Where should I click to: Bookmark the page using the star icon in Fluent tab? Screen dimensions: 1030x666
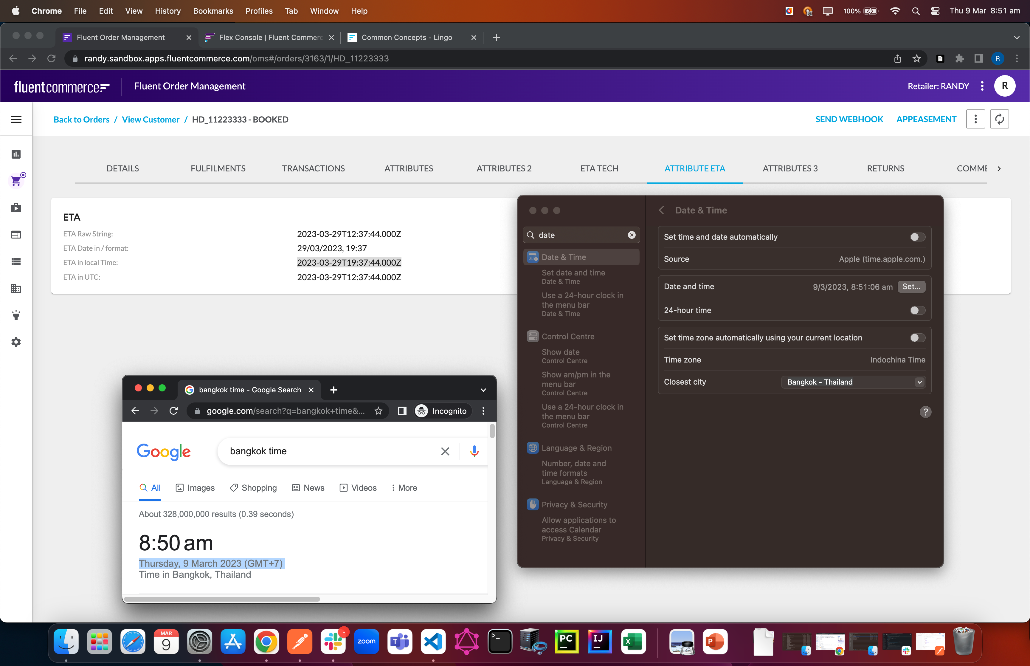point(916,58)
